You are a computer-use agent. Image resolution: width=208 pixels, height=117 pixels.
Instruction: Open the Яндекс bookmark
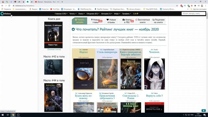33,9
